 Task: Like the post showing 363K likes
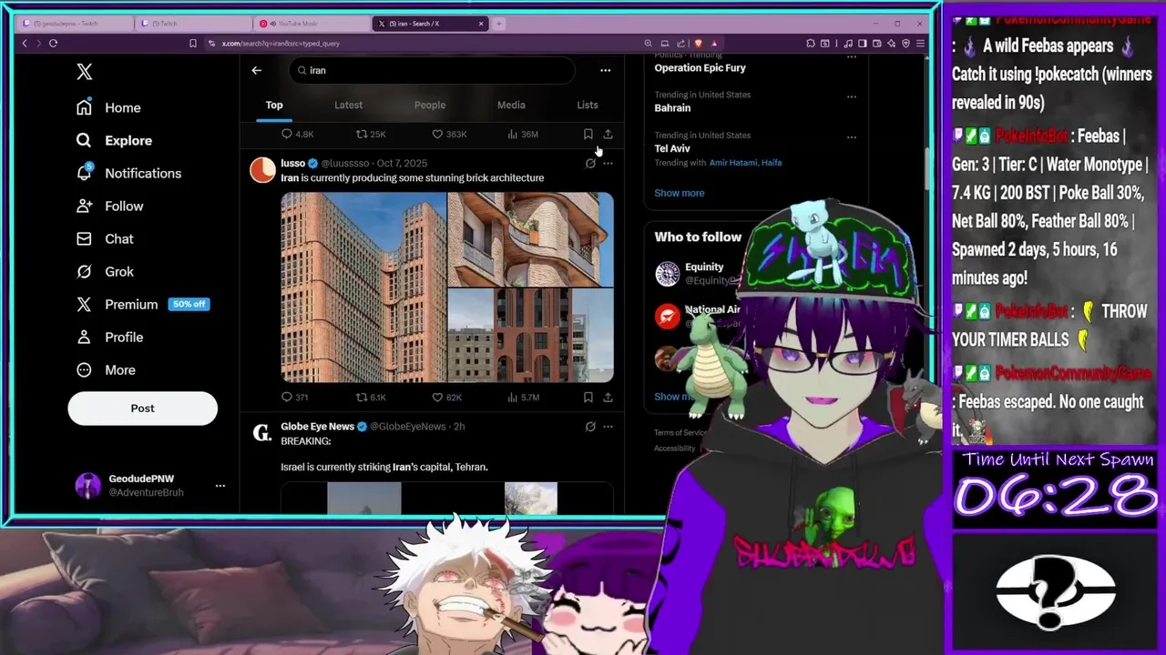tap(437, 134)
